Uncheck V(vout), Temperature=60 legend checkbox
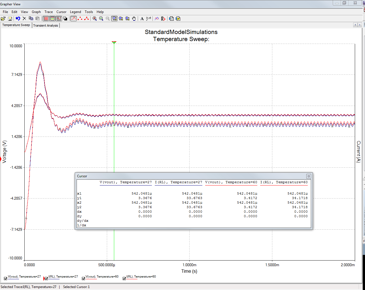 click(83, 278)
